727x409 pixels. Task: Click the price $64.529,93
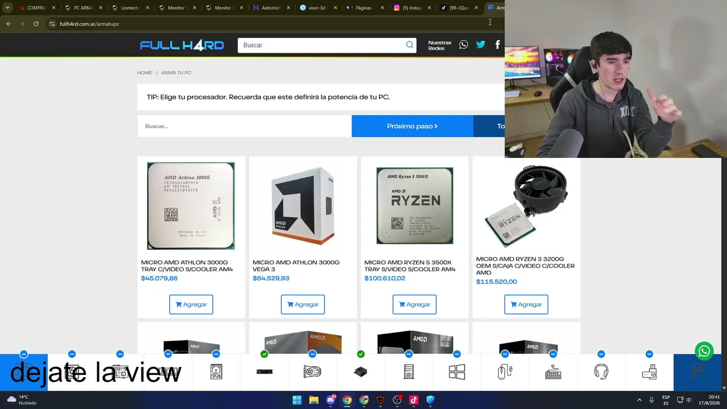click(x=271, y=278)
